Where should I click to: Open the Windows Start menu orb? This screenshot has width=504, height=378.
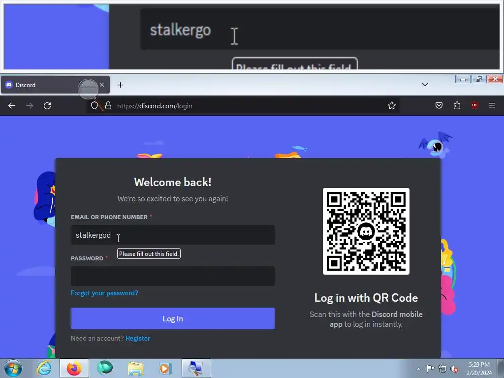tap(13, 368)
